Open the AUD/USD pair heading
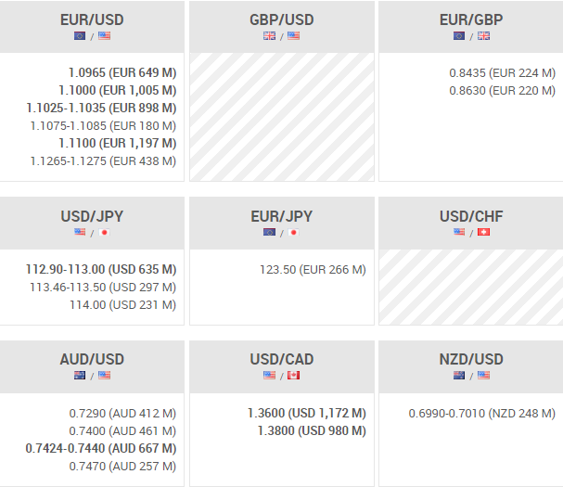 point(92,359)
